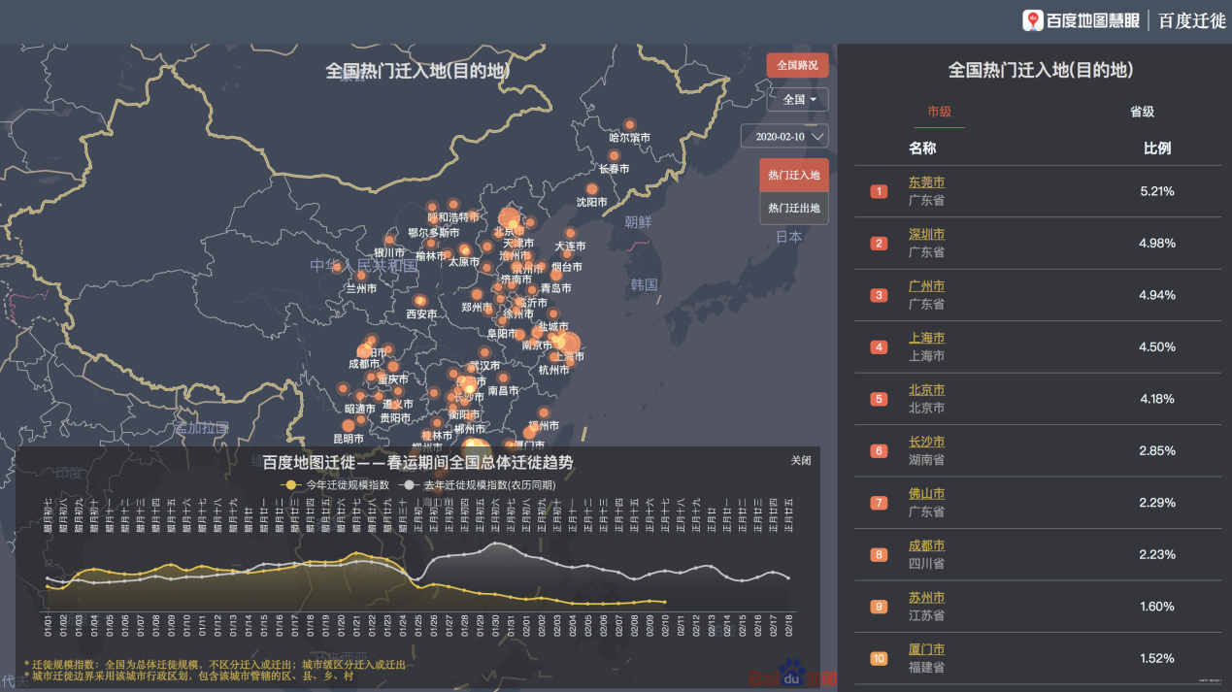Click the 名称 column header
1232x692 pixels.
[922, 148]
